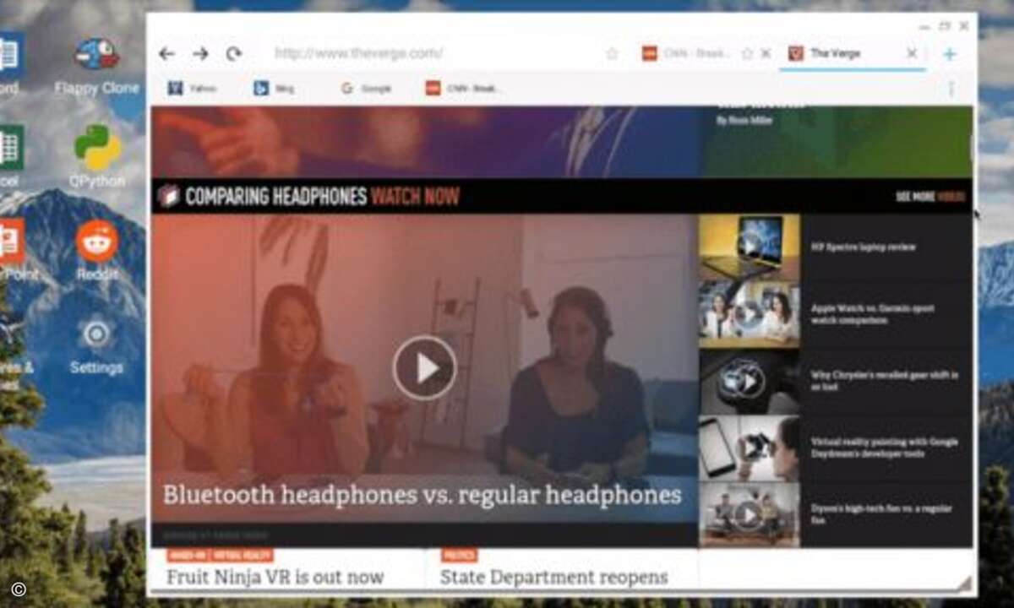Launch the QPython desktop icon
The image size is (1014, 608).
pos(97,158)
